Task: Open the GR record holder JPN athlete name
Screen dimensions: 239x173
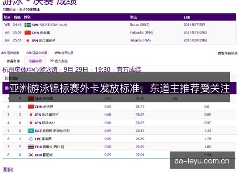Action: tap(43, 41)
